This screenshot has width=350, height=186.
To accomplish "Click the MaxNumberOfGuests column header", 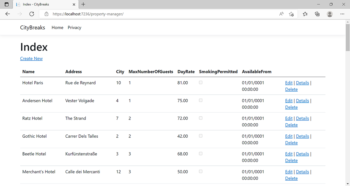I will [x=151, y=72].
